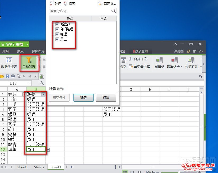This screenshot has height=173, width=218.
Task: Open the PivotTable (数据透视表) tool
Action: click(x=9, y=63)
